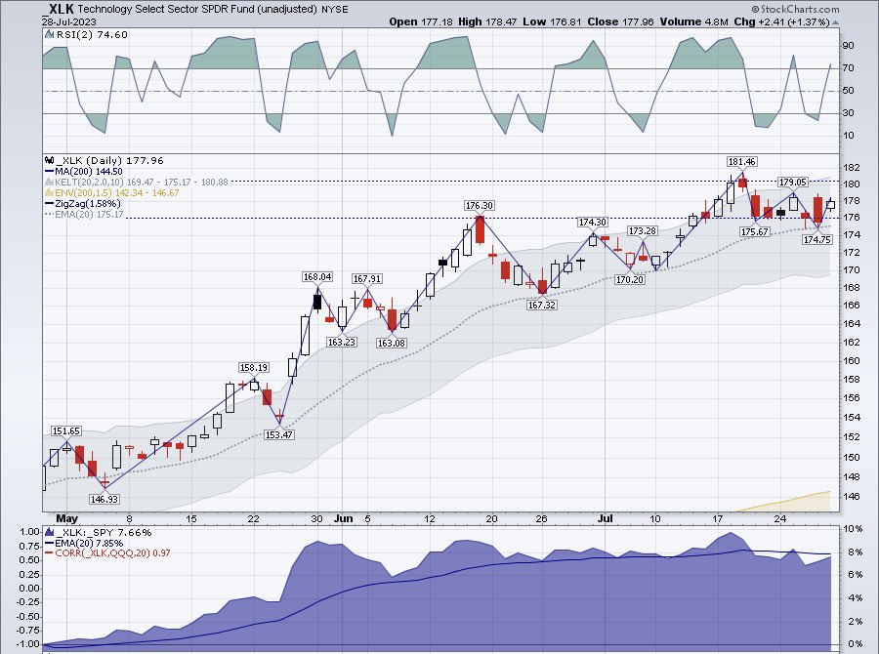Screen dimensions: 879x654
Task: Click the 151.65 swing high label
Action: (66, 430)
